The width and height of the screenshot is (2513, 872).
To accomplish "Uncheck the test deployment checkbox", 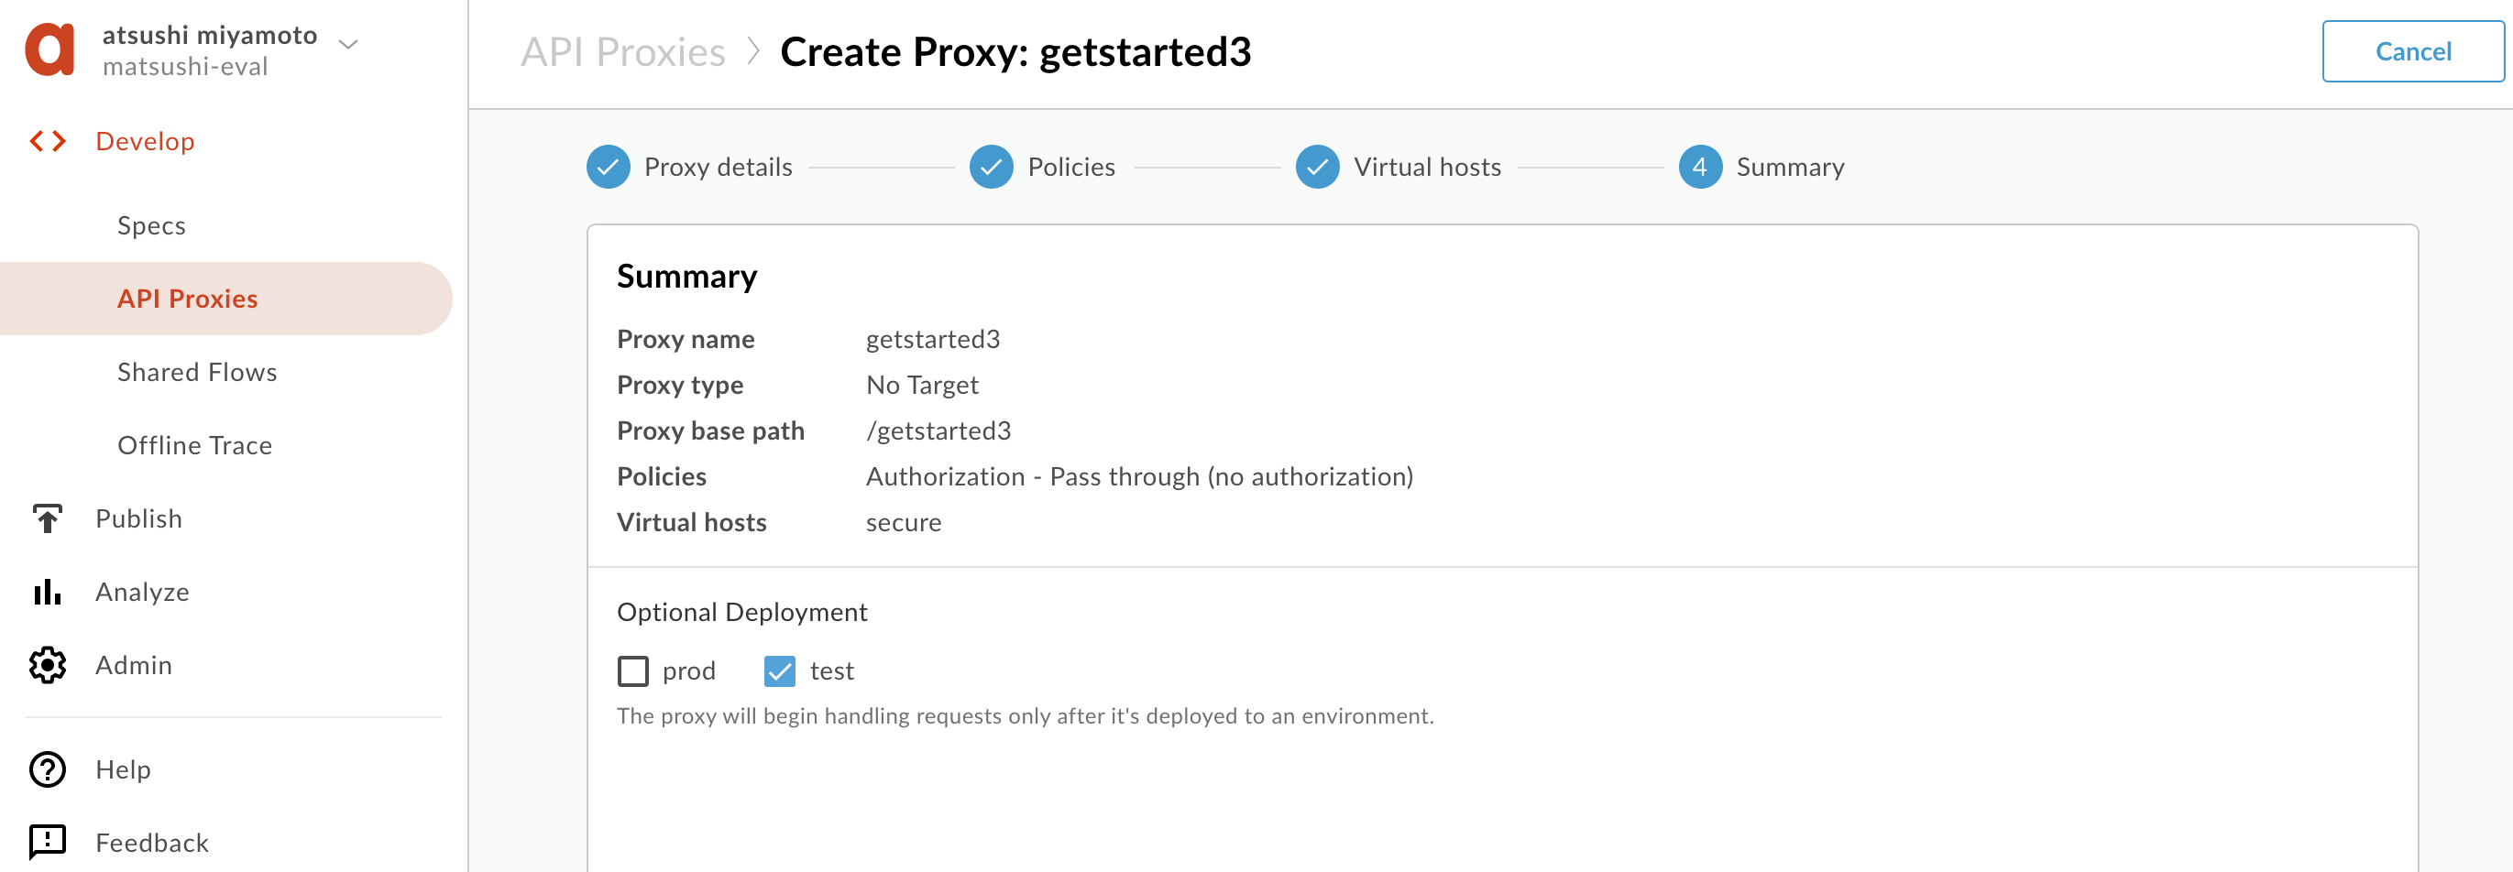I will 779,671.
